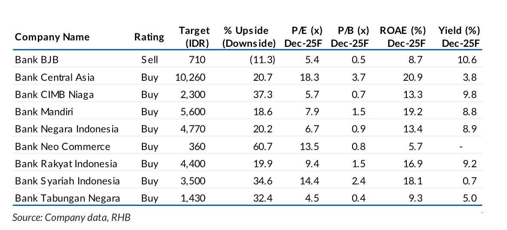The height and width of the screenshot is (230, 507).
Task: Click the Sell rating for Bank BJB
Action: pyautogui.click(x=150, y=60)
